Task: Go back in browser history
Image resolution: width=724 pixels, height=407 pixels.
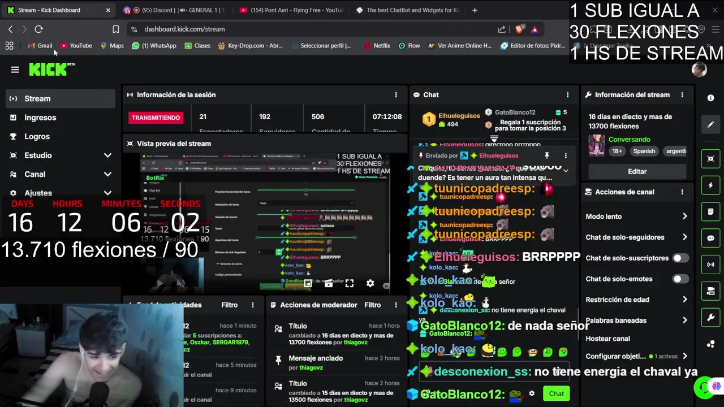Action: pos(11,29)
